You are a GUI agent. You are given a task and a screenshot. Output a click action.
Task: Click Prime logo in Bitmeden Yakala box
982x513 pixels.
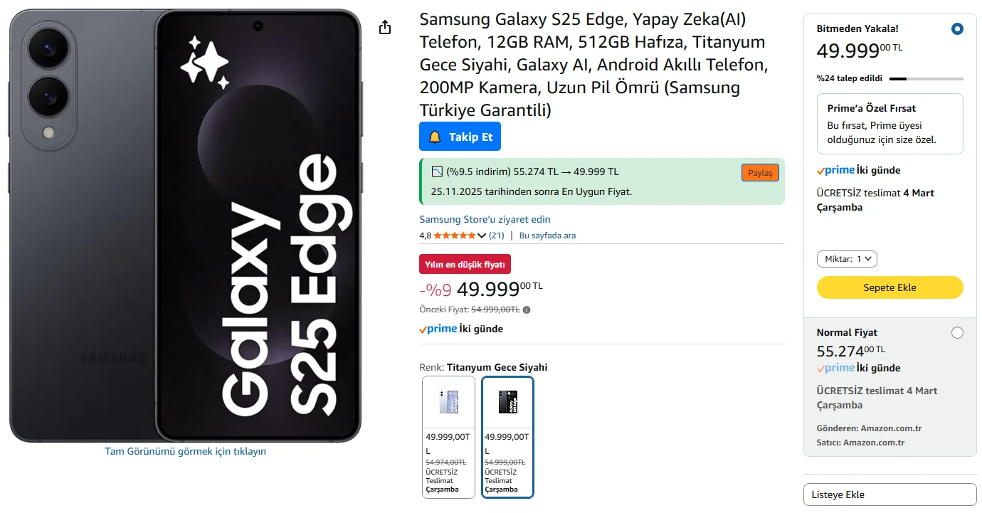(835, 170)
